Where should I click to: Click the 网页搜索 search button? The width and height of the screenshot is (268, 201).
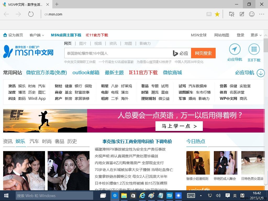click(203, 53)
